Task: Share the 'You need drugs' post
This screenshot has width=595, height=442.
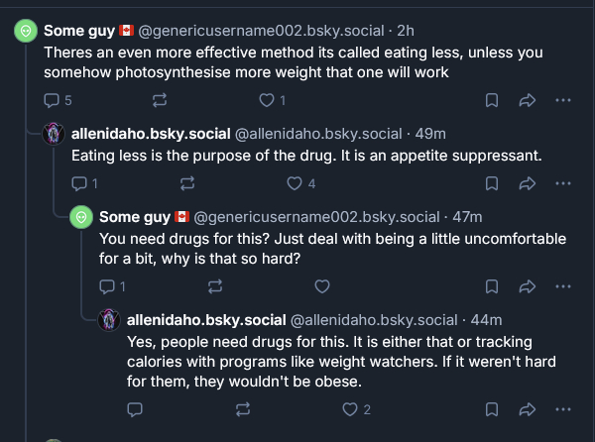Action: 528,286
